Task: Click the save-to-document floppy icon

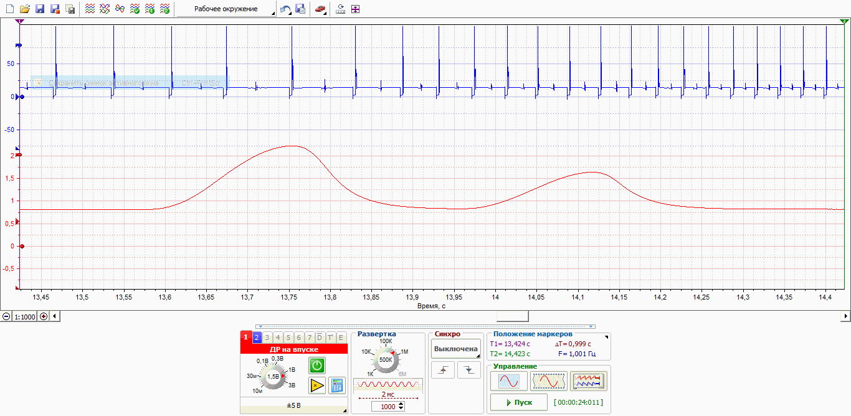Action: pos(300,9)
